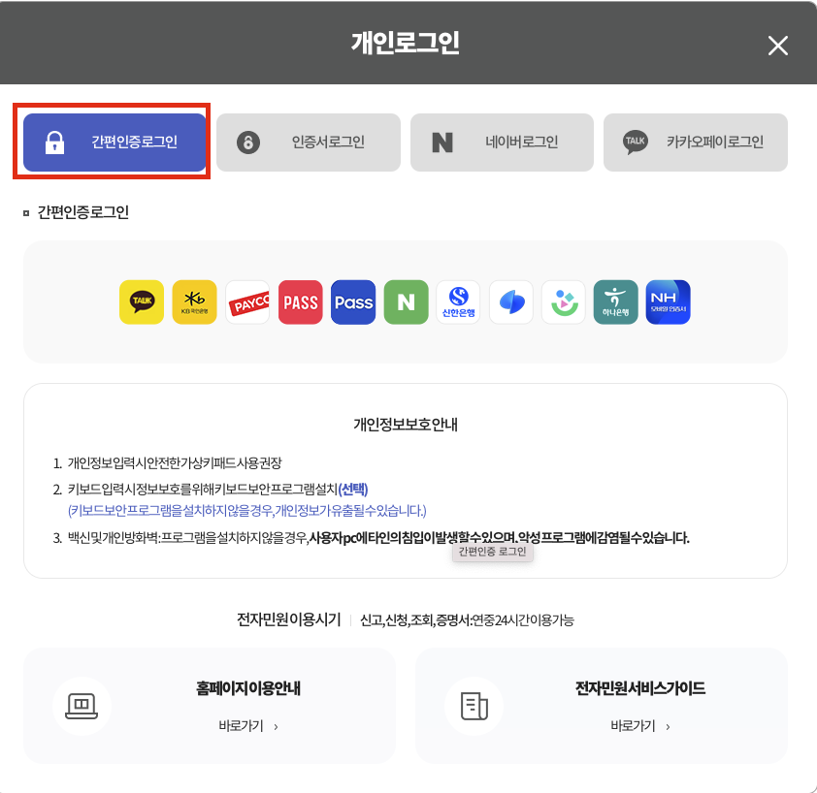Choose the Samsung Pass blue swirl icon
The image size is (817, 793).
click(511, 301)
